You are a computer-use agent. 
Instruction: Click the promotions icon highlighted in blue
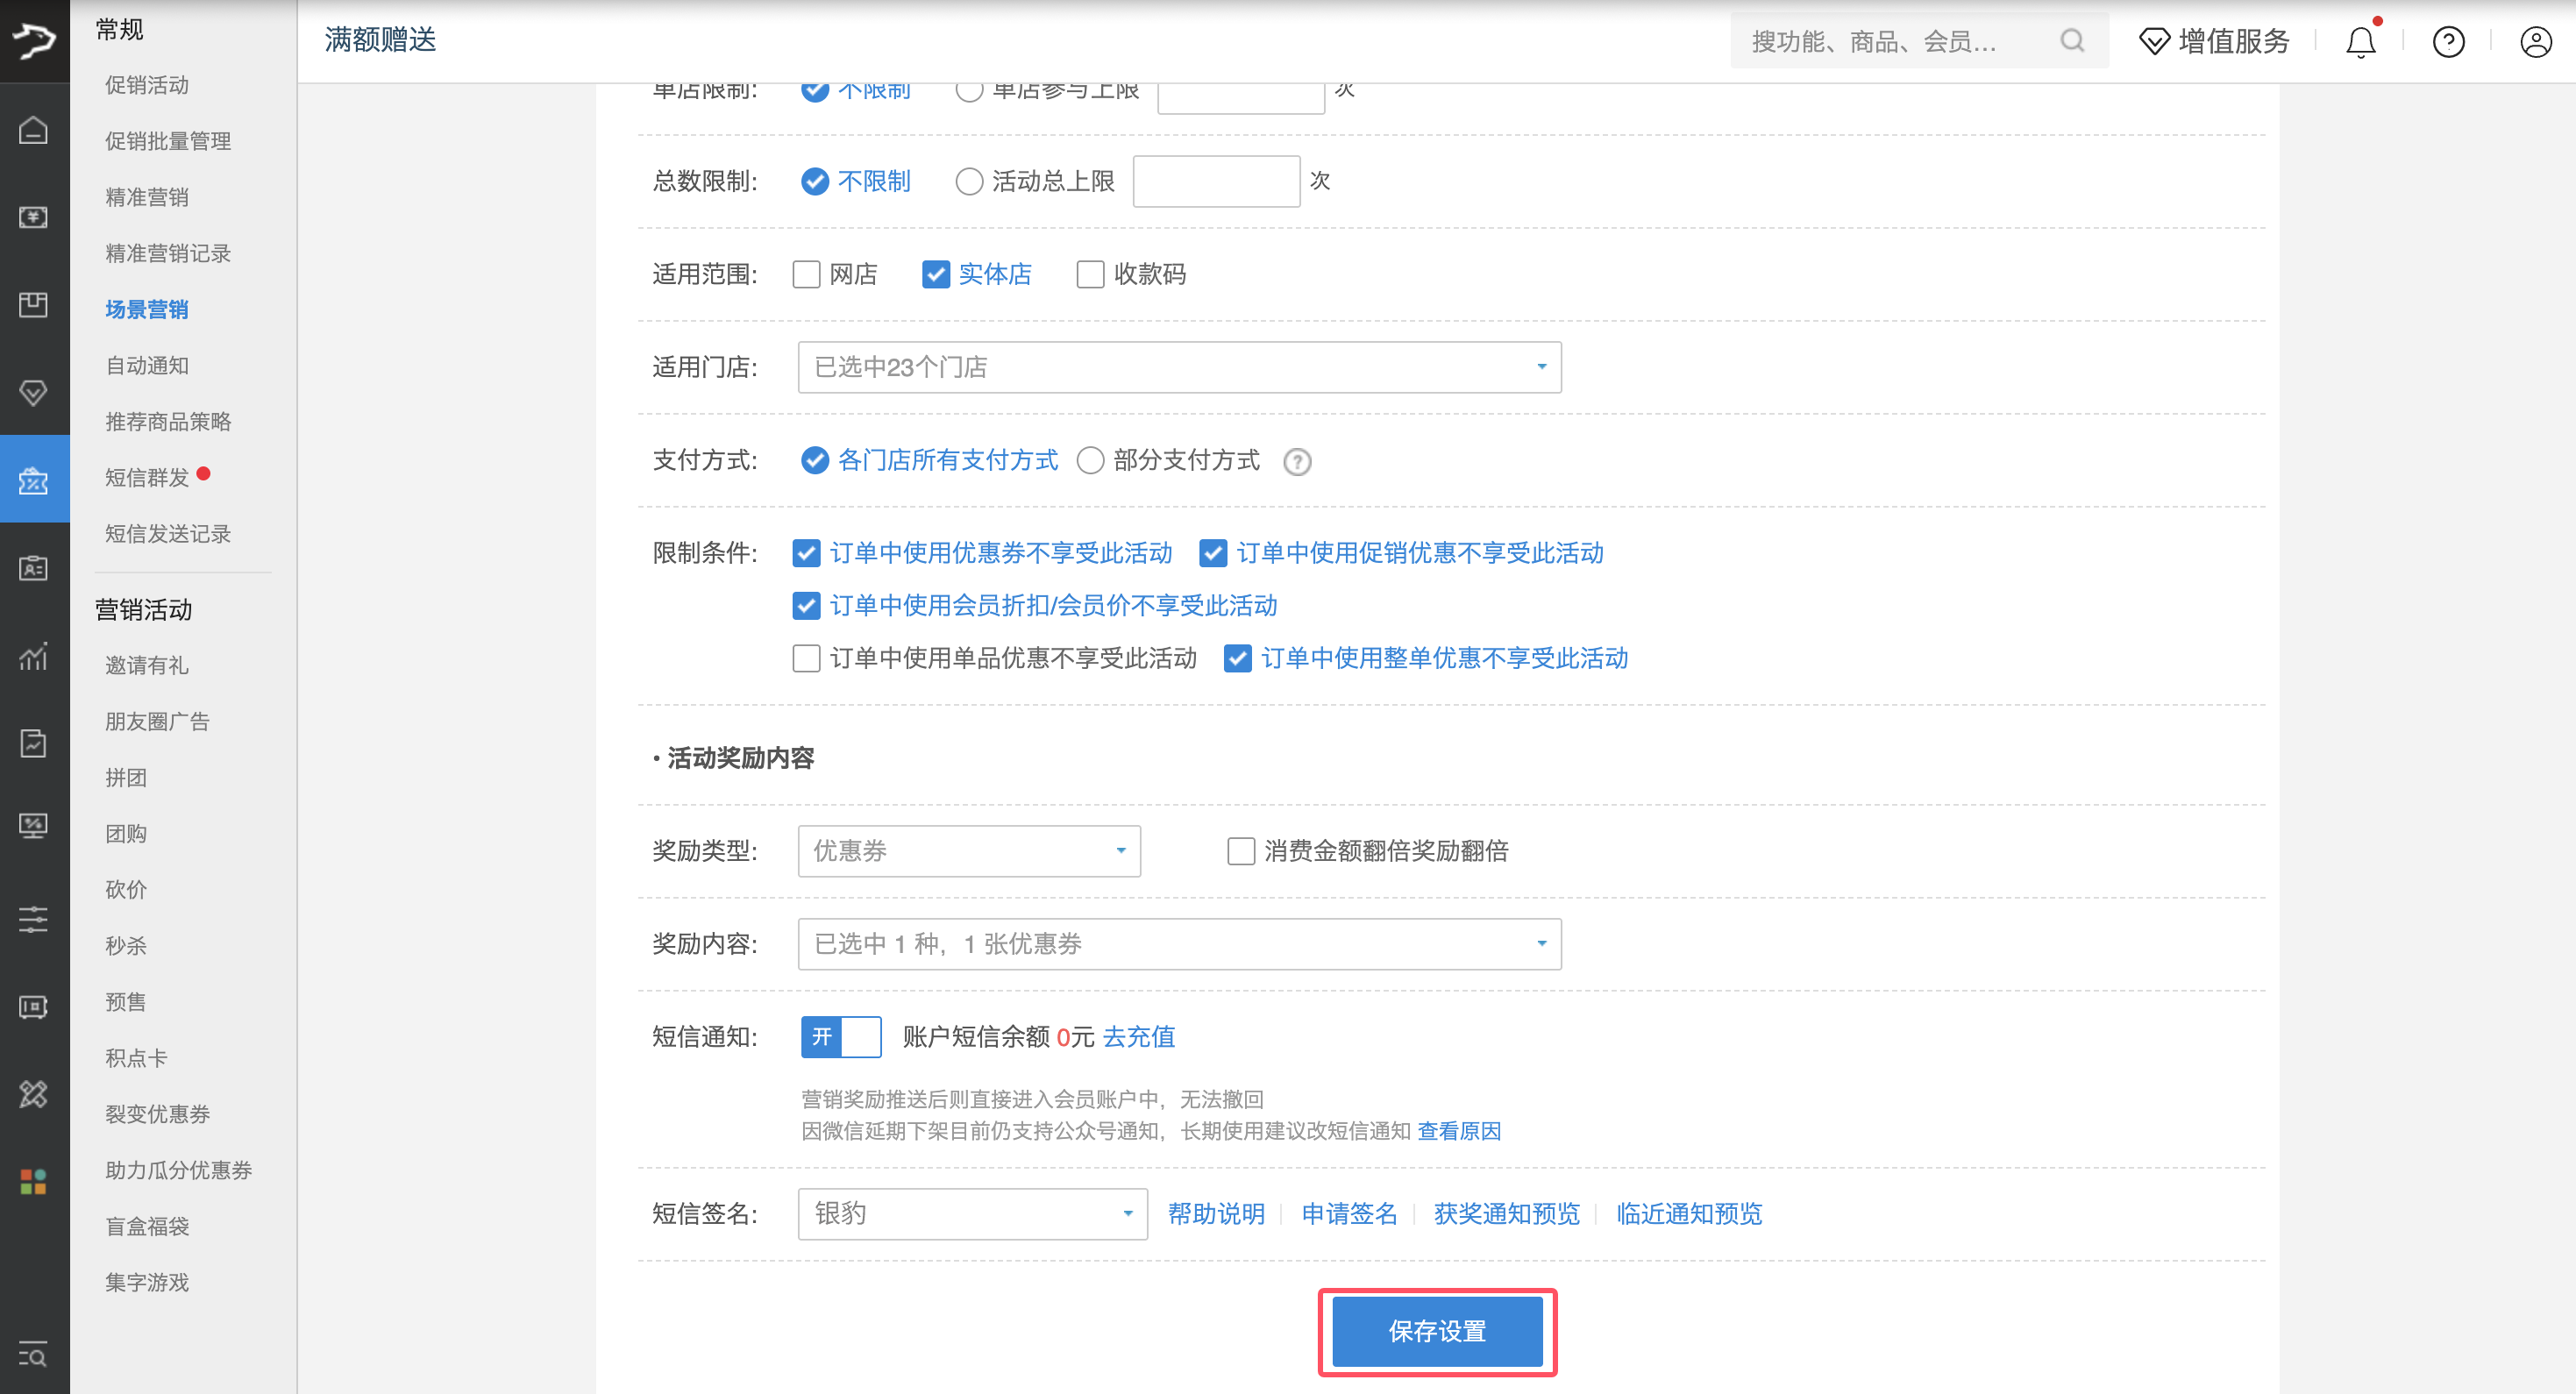pos(34,480)
